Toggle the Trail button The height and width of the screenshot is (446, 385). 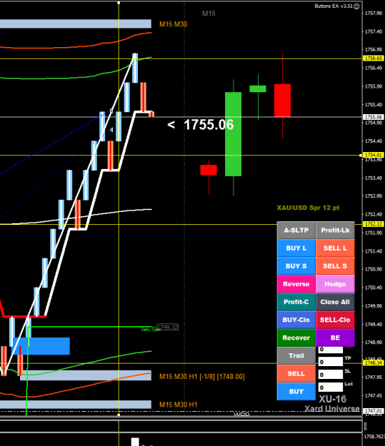point(296,355)
